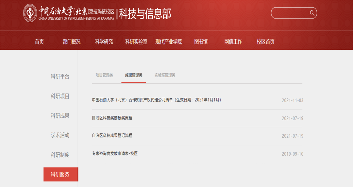Open 网信工作 from the navigation bar
Screen dimensions: 353x187
233,42
